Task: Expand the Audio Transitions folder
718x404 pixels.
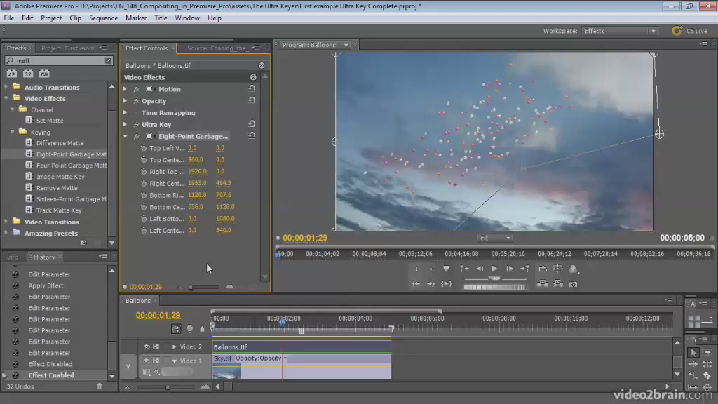Action: point(6,87)
